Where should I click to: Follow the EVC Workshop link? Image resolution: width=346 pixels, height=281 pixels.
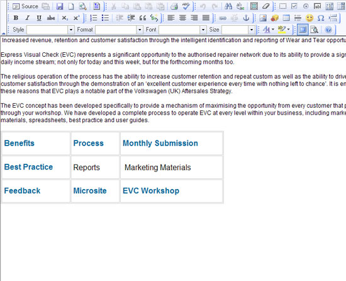click(151, 191)
